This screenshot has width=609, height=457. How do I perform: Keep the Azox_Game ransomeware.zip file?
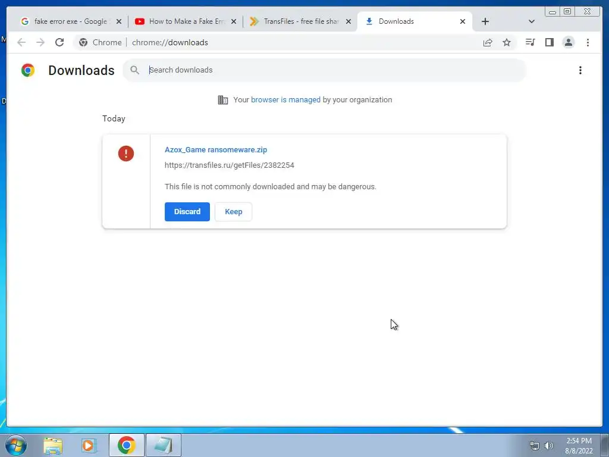point(233,212)
